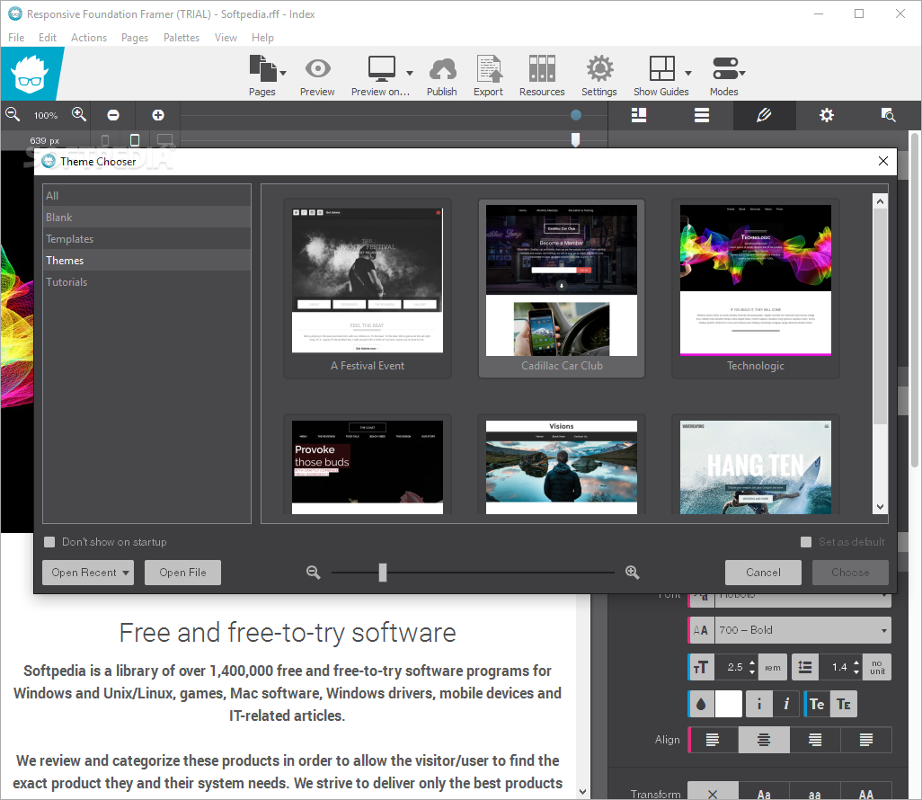
Task: Open the gear properties panel tab
Action: tap(827, 115)
